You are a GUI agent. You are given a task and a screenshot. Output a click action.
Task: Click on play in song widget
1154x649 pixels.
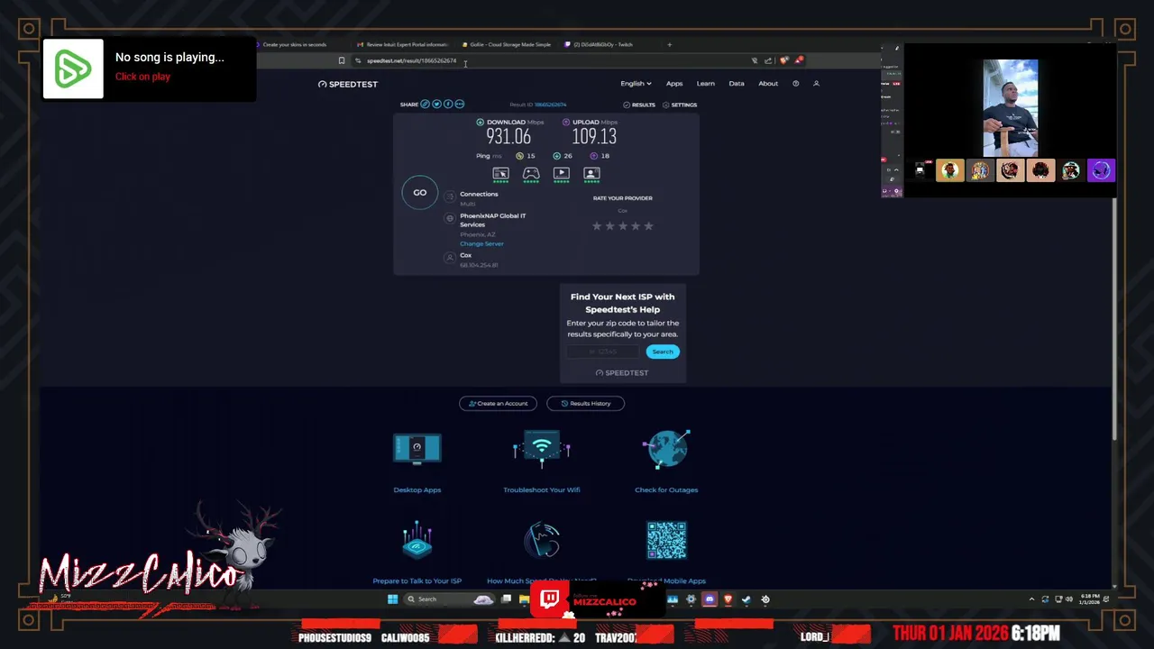142,77
